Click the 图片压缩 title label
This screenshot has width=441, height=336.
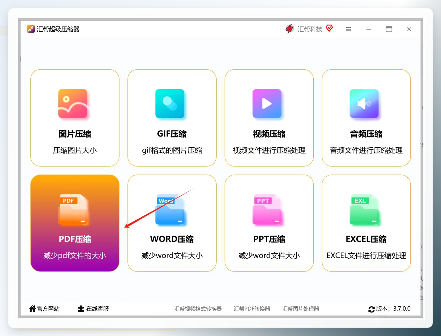click(75, 134)
